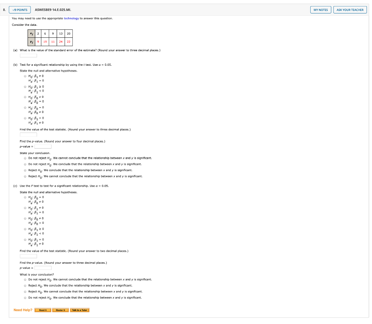Select hypothesis H0: B1 = 0 in part (b)

(25, 118)
